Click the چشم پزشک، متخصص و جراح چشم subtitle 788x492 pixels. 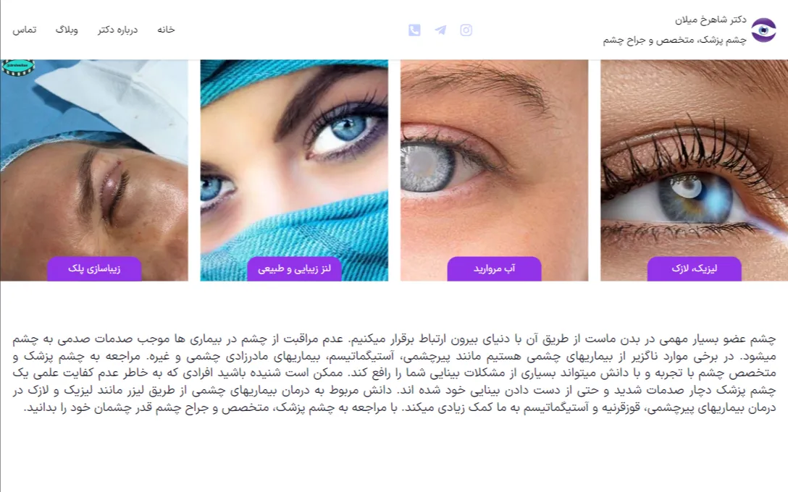point(674,41)
